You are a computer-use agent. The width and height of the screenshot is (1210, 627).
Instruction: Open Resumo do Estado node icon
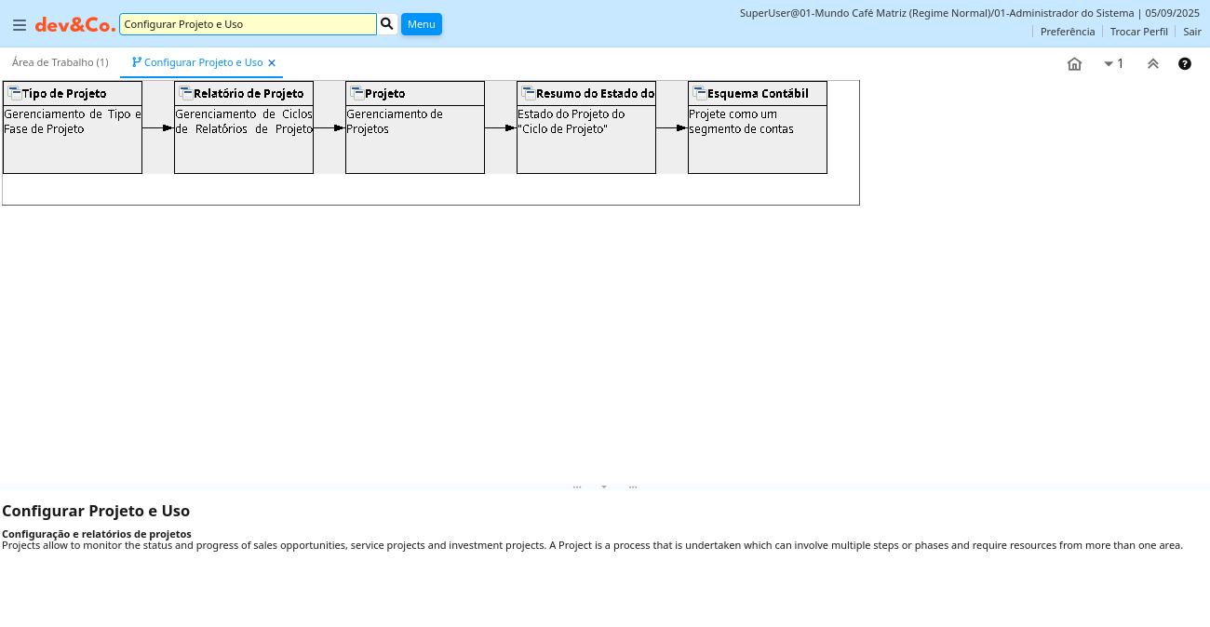coord(529,93)
